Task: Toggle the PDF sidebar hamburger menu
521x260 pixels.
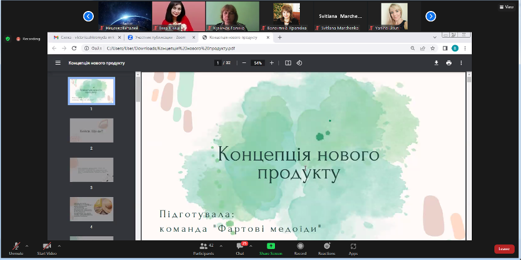Action: (x=57, y=63)
